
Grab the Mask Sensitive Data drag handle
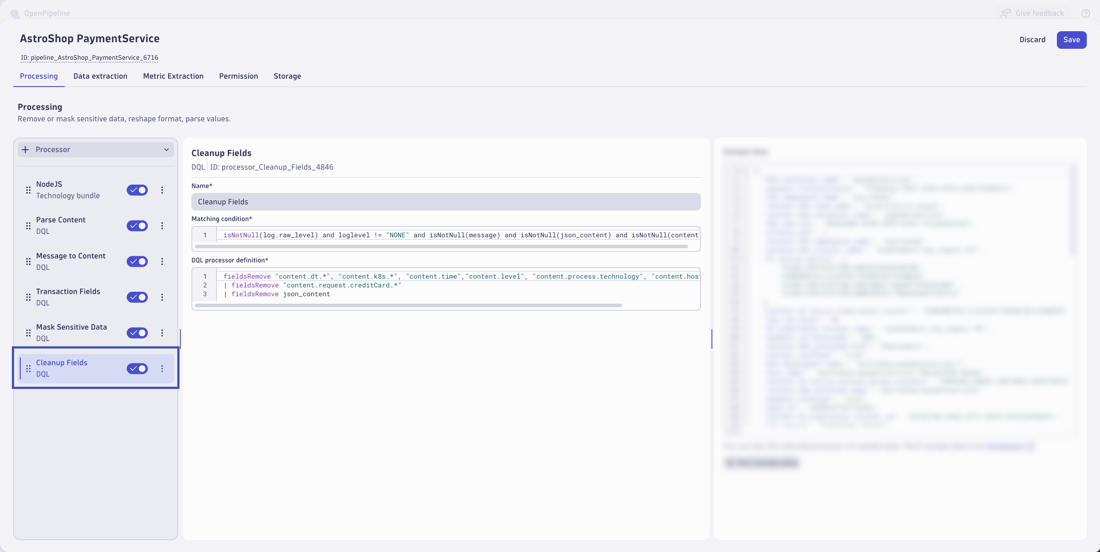[28, 333]
